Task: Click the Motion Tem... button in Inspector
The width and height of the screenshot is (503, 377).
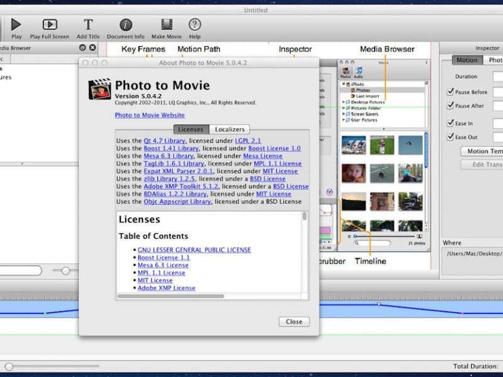Action: (482, 151)
